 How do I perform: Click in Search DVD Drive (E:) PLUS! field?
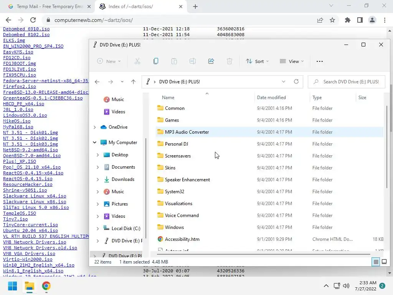click(347, 82)
